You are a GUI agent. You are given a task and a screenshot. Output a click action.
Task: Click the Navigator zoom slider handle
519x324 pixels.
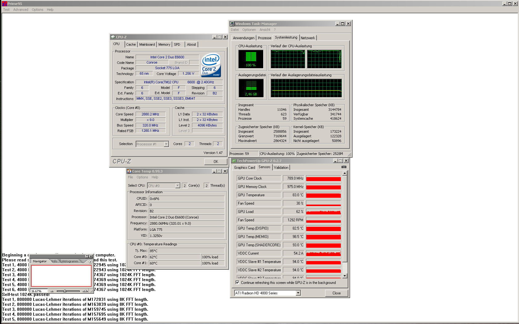tap(65, 291)
